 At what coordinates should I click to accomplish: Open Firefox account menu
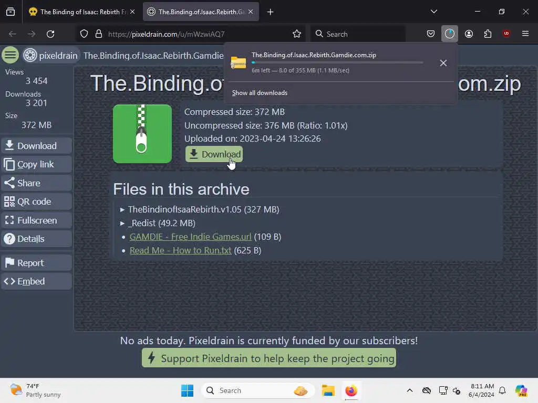[x=469, y=34]
